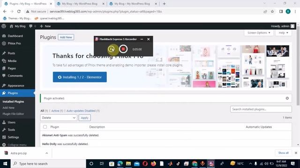Viewport: 300px width, 168px height.
Task: Open Chrome profile avatar
Action: coord(288,11)
